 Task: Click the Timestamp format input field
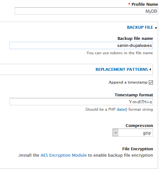pyautogui.click(x=81, y=102)
